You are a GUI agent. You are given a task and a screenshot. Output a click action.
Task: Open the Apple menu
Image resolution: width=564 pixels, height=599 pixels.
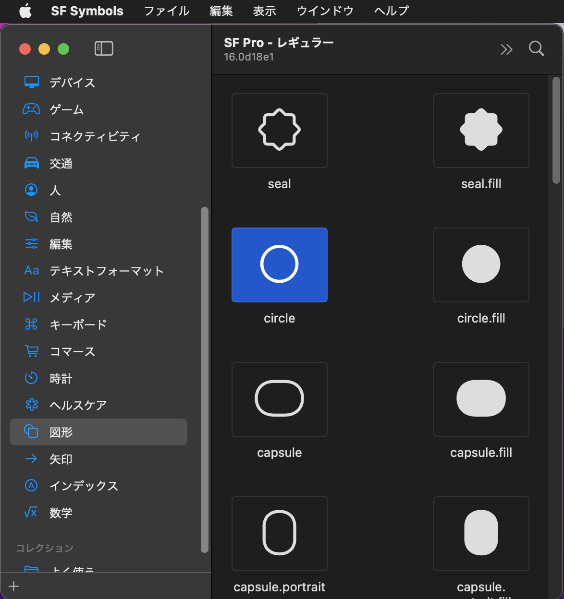coord(25,11)
